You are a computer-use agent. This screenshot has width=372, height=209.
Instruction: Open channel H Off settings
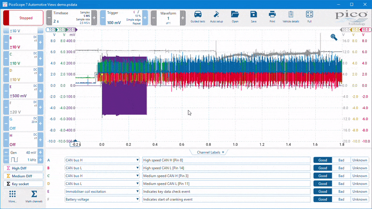23,140
